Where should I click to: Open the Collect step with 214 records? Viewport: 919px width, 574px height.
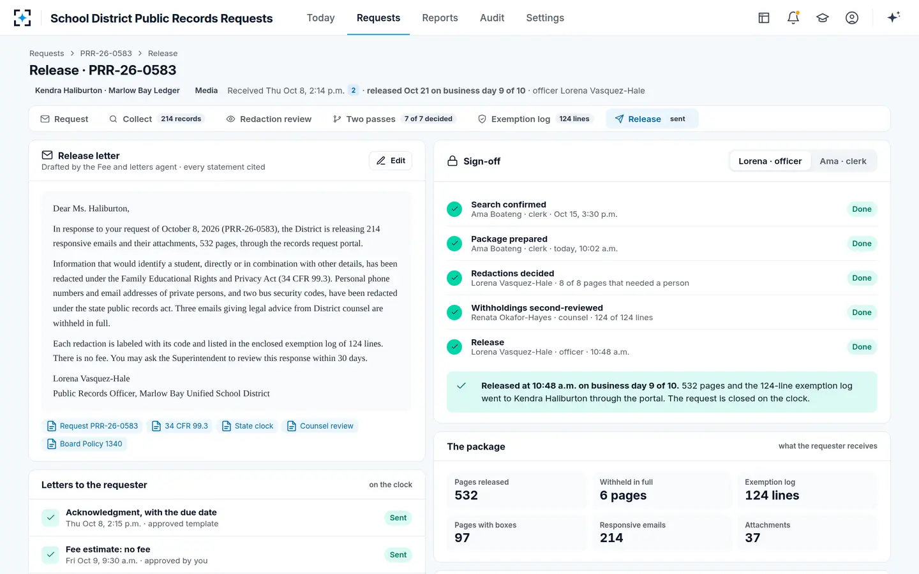157,119
